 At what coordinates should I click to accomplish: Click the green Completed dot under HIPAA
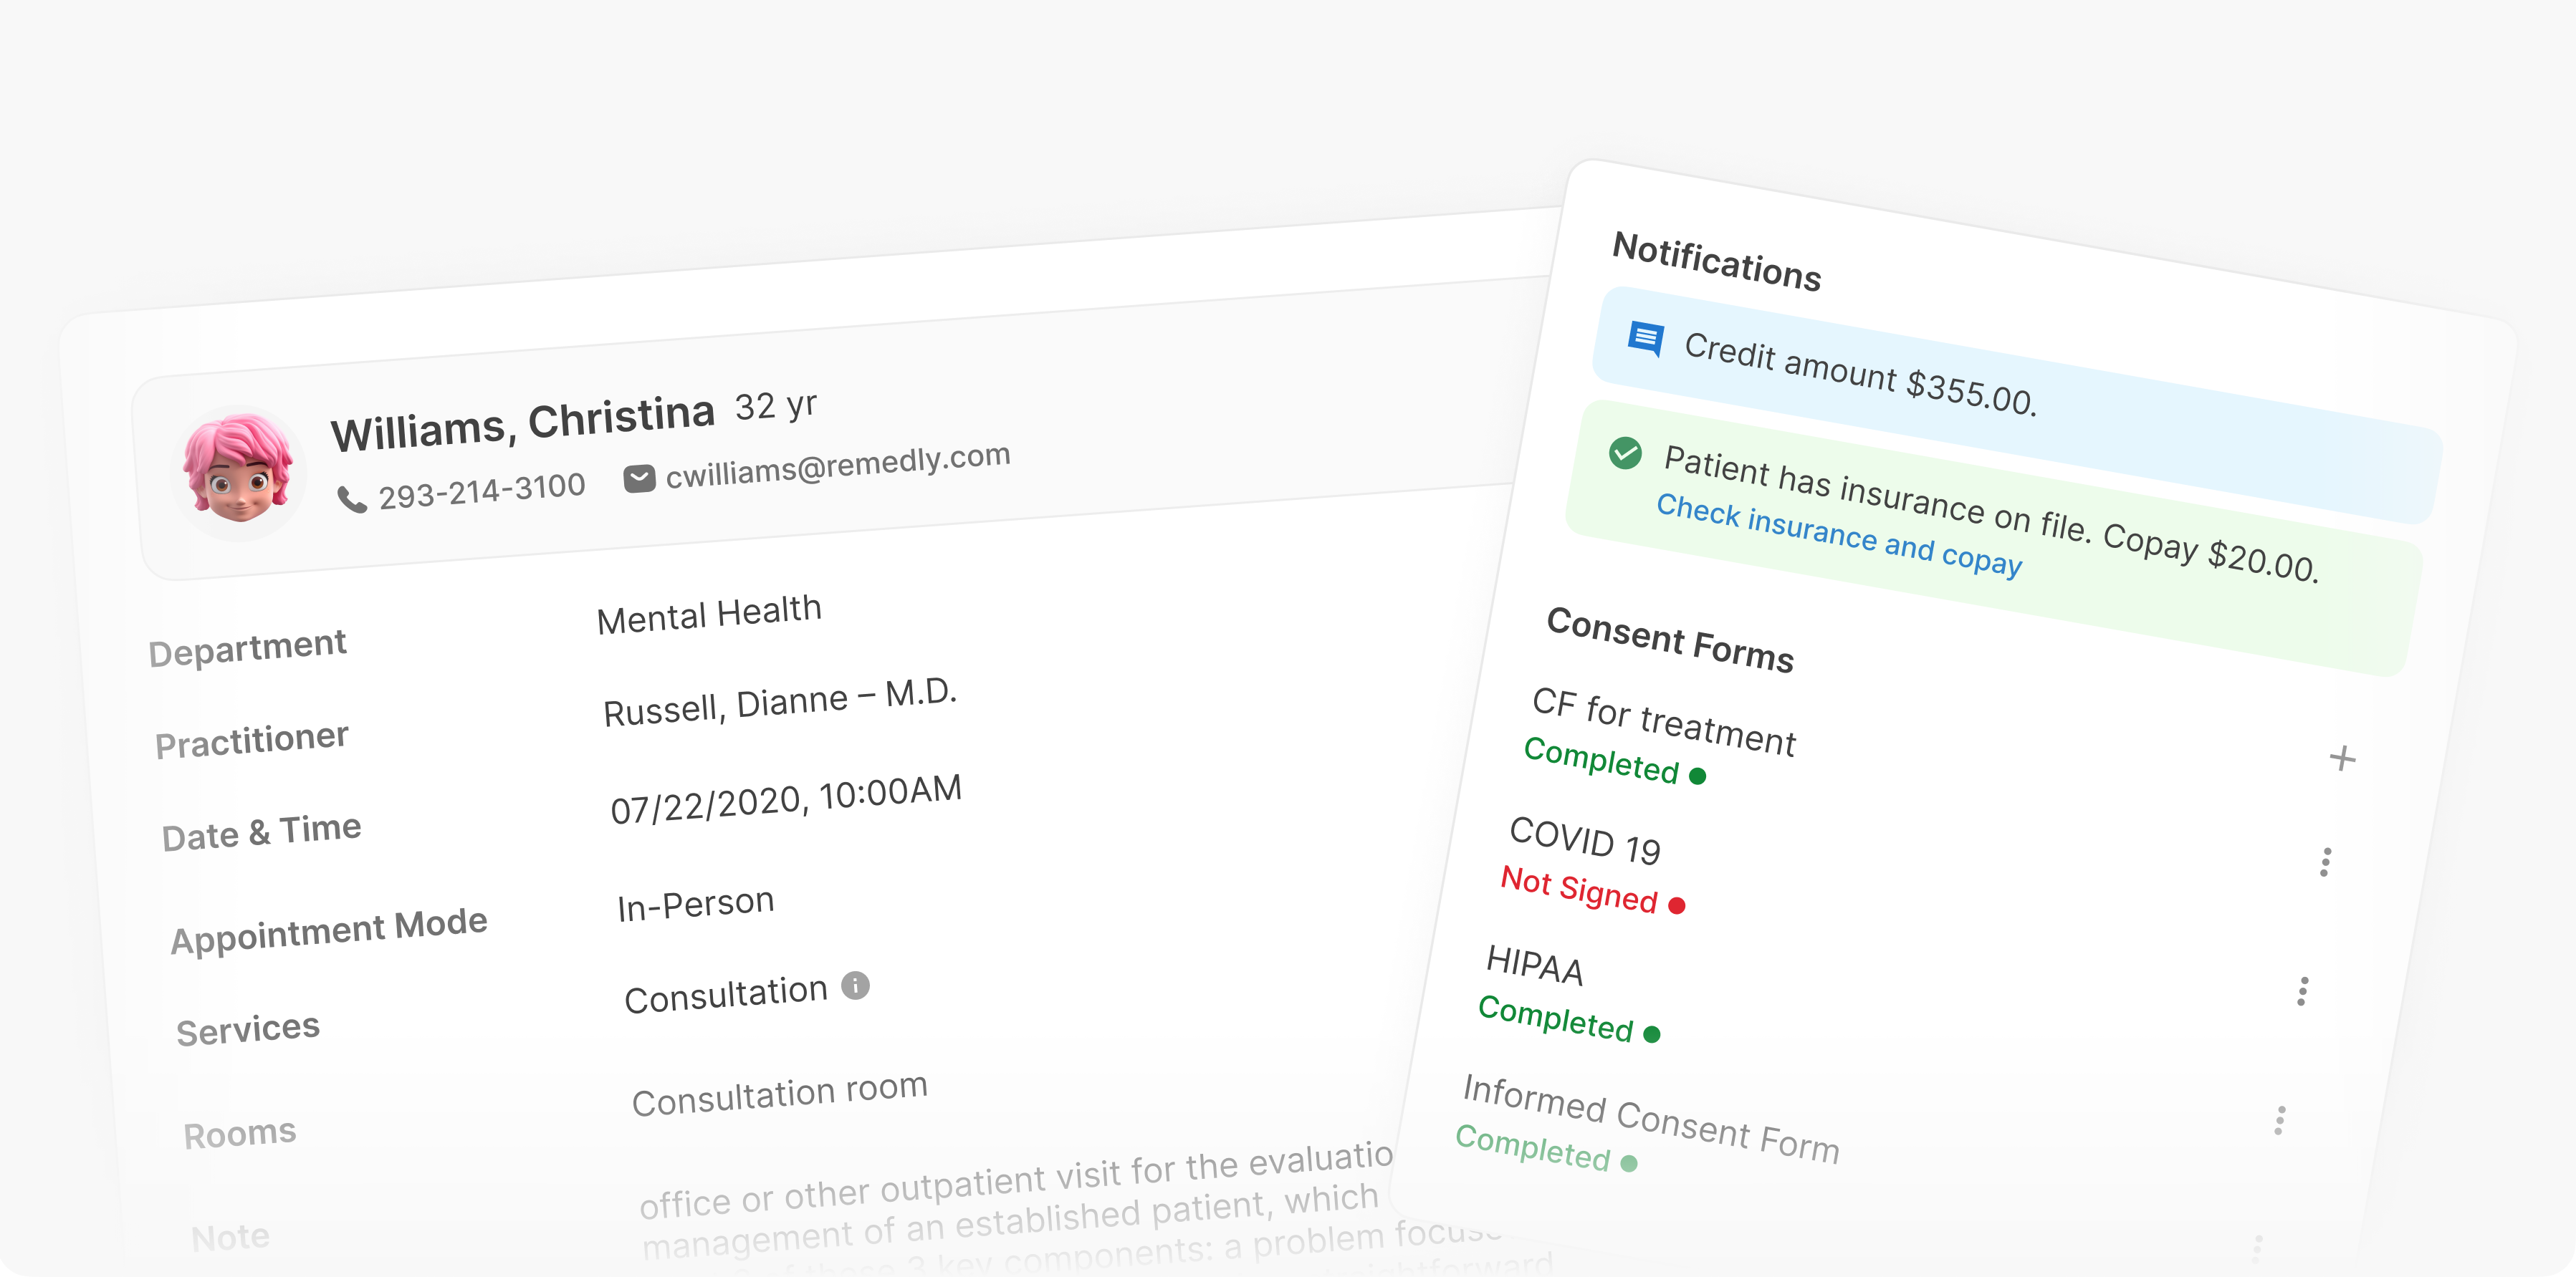coord(1652,1034)
